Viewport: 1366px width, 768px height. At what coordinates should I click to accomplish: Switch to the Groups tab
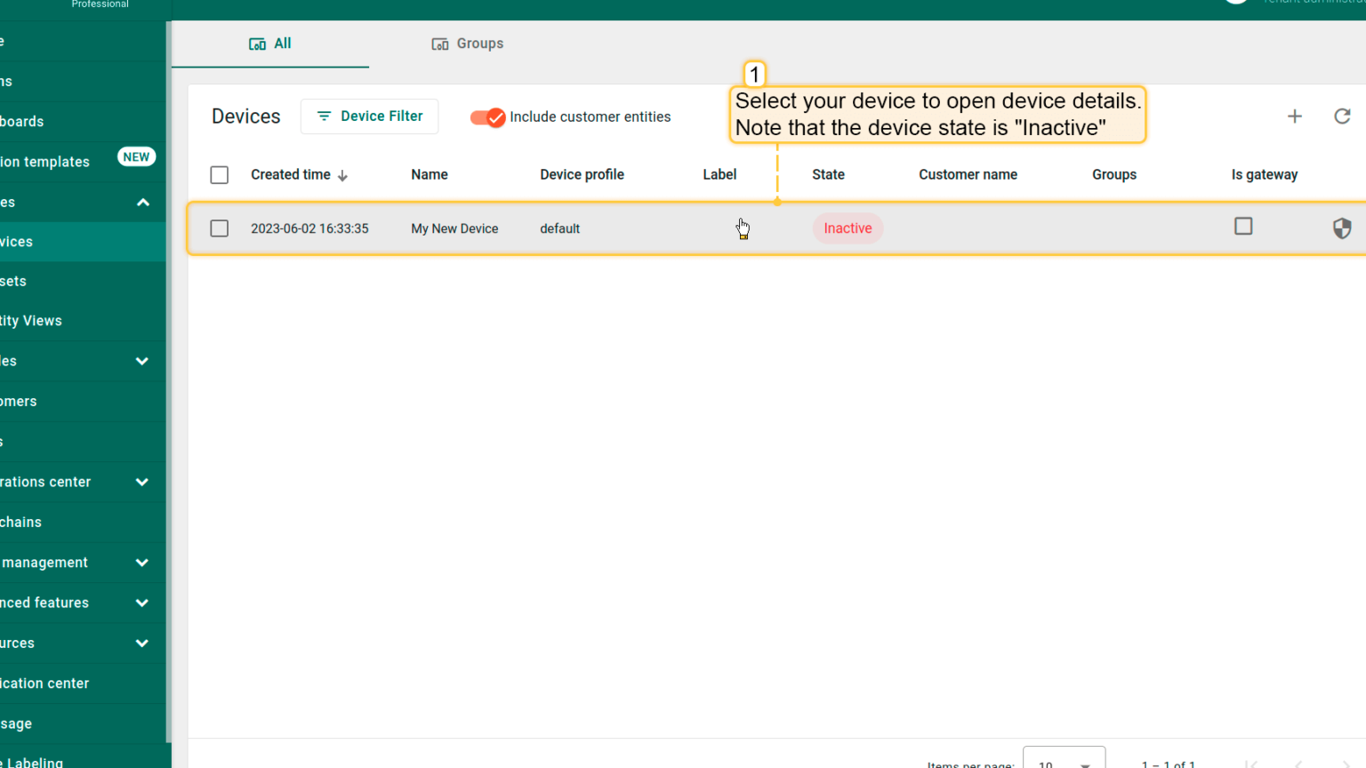(x=467, y=44)
